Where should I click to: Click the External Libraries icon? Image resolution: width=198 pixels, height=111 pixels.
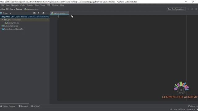[3, 26]
